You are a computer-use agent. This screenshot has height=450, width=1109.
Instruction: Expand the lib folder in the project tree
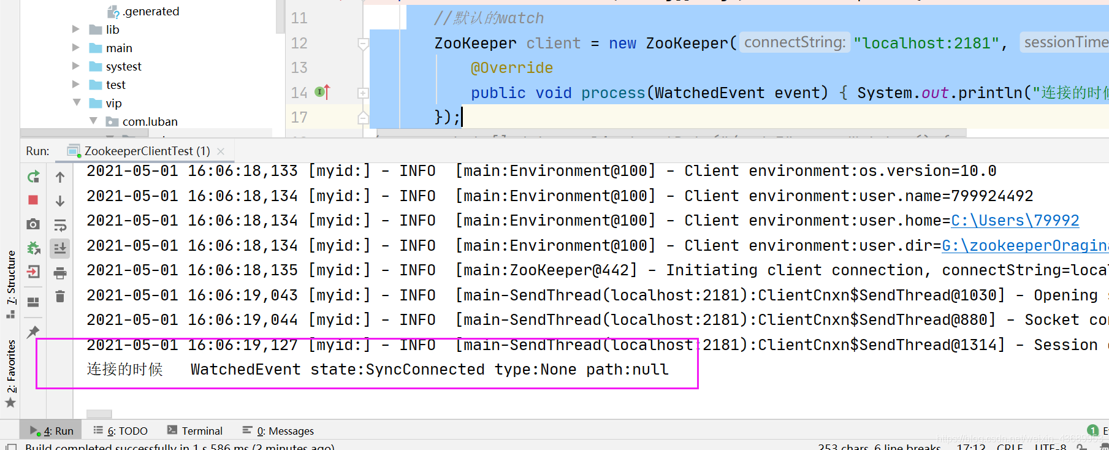(x=76, y=29)
